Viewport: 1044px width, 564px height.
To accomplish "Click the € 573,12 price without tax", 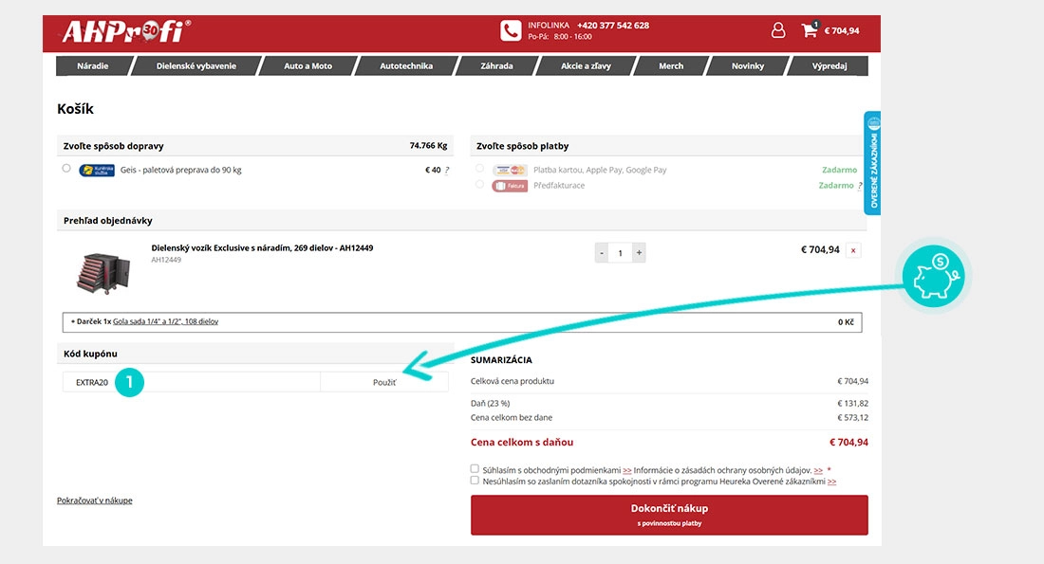I will [x=852, y=418].
